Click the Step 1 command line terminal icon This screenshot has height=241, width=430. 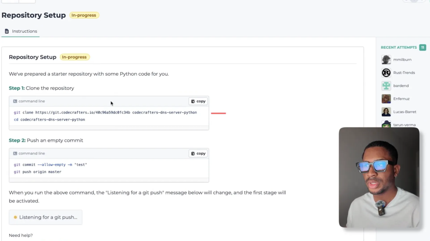pos(15,101)
